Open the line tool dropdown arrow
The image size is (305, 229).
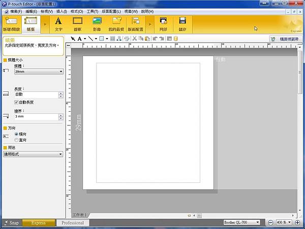click(x=96, y=39)
